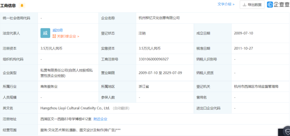
Task: Click the 戚 avatar of the legal representative
Action: (x=45, y=33)
